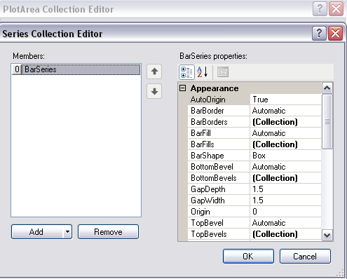Image resolution: width=347 pixels, height=279 pixels.
Task: Select the BottomBevels property
Action: 219,178
